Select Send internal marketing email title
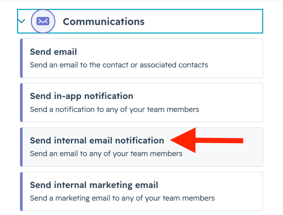This screenshot has height=215, width=283. point(94,185)
